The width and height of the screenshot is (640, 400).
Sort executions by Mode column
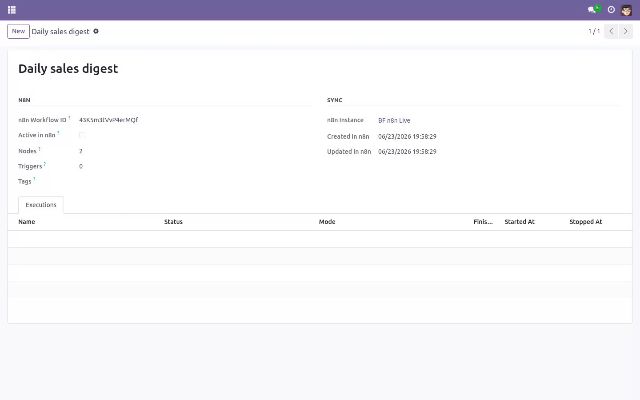(327, 222)
